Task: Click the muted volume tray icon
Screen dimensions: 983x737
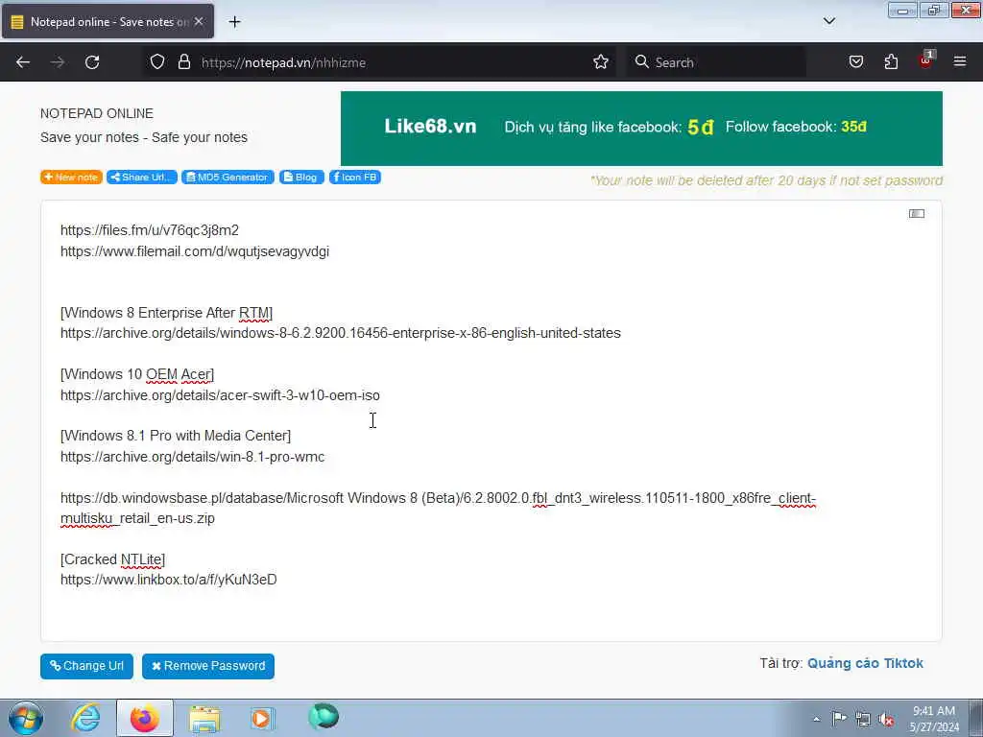Action: click(x=886, y=719)
